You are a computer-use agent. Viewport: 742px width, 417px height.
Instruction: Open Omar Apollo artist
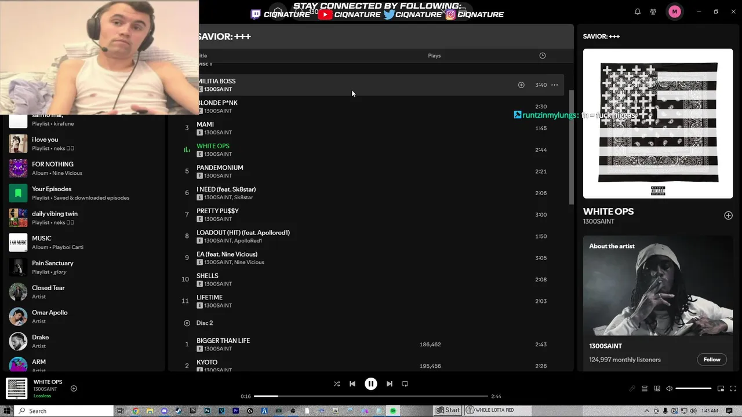point(84,316)
